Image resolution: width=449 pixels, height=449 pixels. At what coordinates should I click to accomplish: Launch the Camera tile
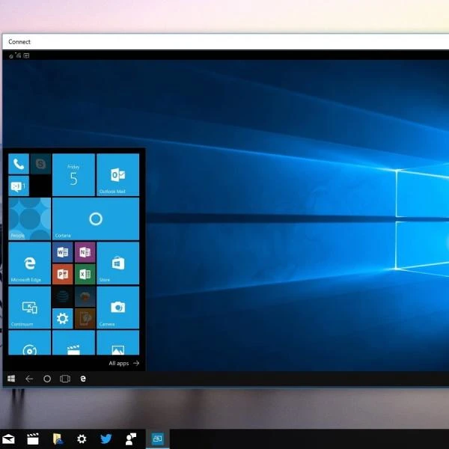click(118, 308)
